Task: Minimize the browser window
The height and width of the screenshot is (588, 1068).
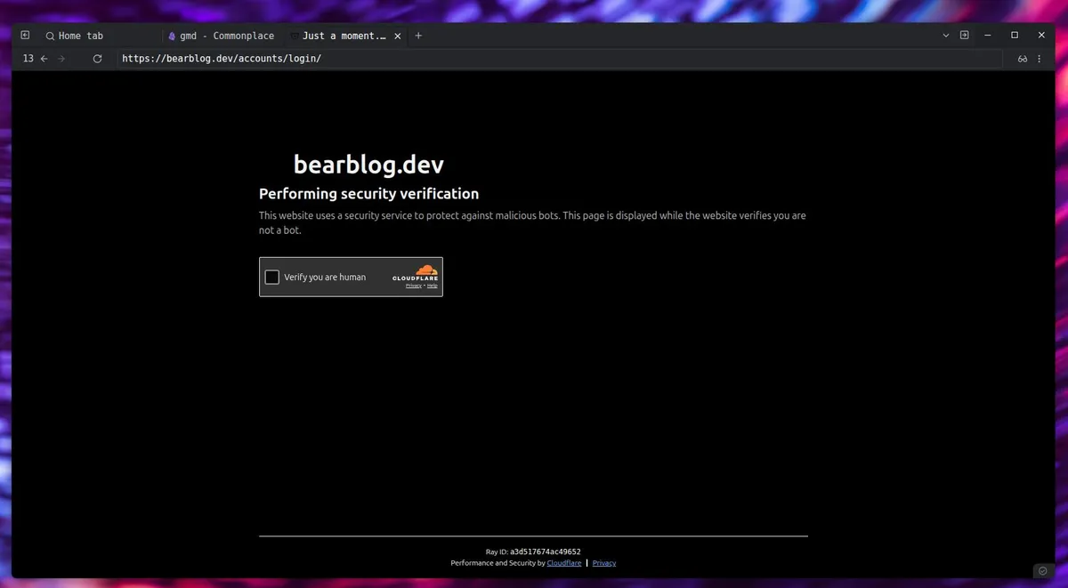Action: tap(989, 36)
